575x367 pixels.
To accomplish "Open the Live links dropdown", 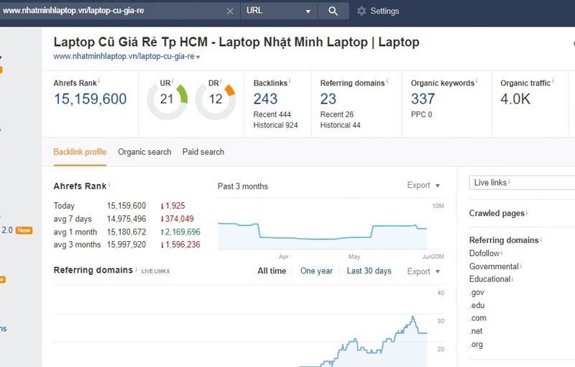I will 523,182.
